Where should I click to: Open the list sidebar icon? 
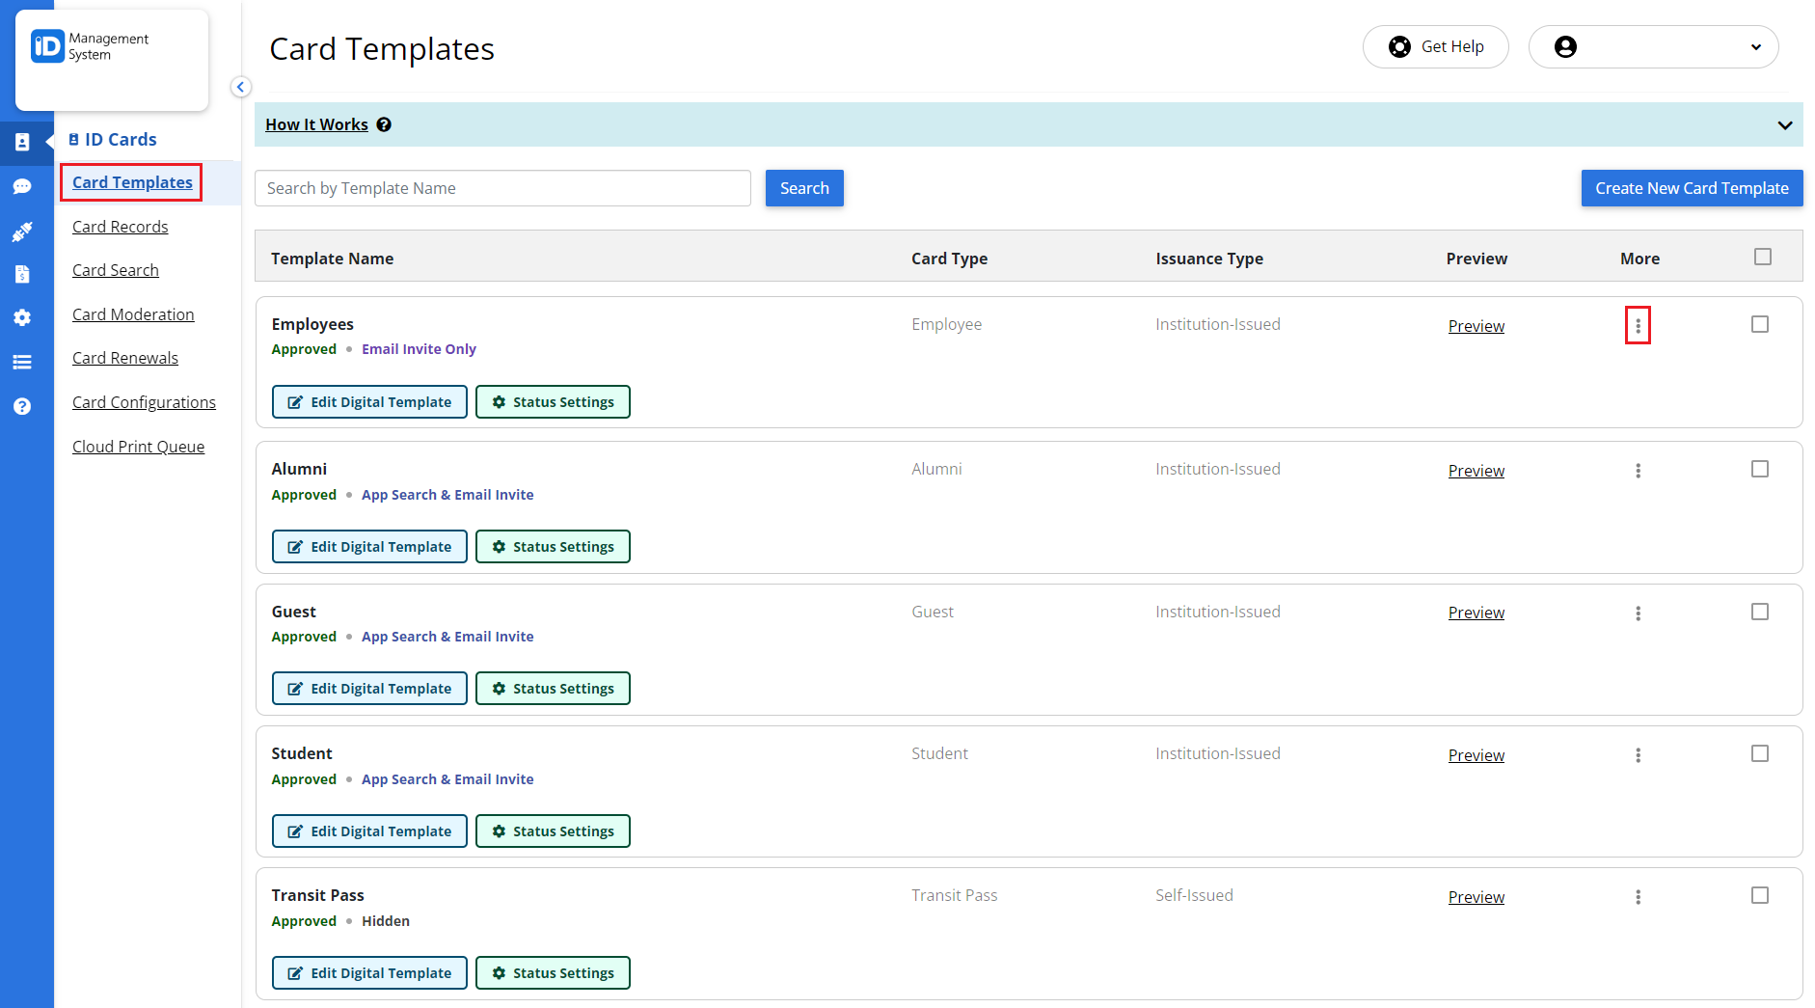pyautogui.click(x=22, y=362)
